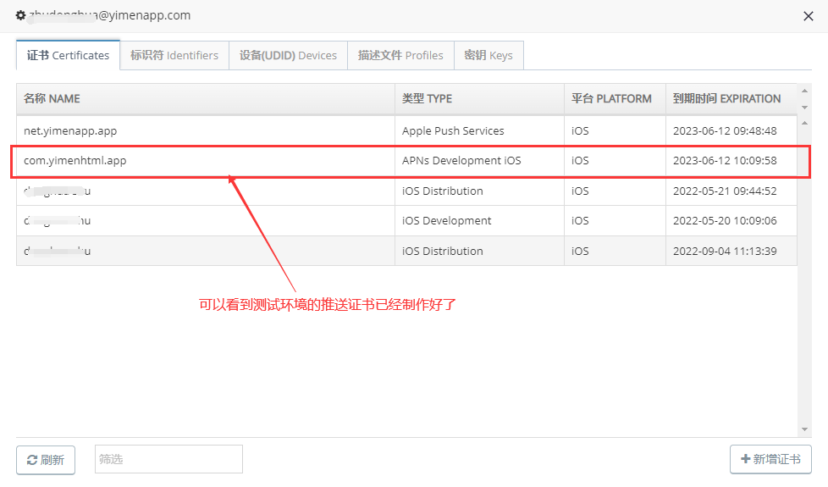828x487 pixels.
Task: Click expiration date 2022-05-21 09:44:52
Action: click(725, 191)
